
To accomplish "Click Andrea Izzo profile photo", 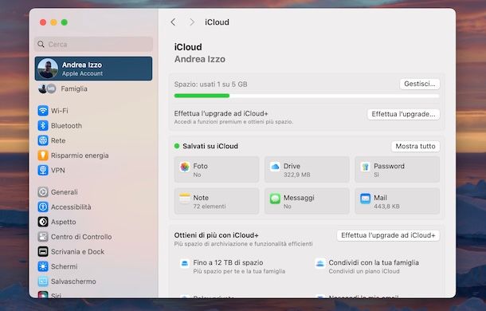I will [x=48, y=69].
